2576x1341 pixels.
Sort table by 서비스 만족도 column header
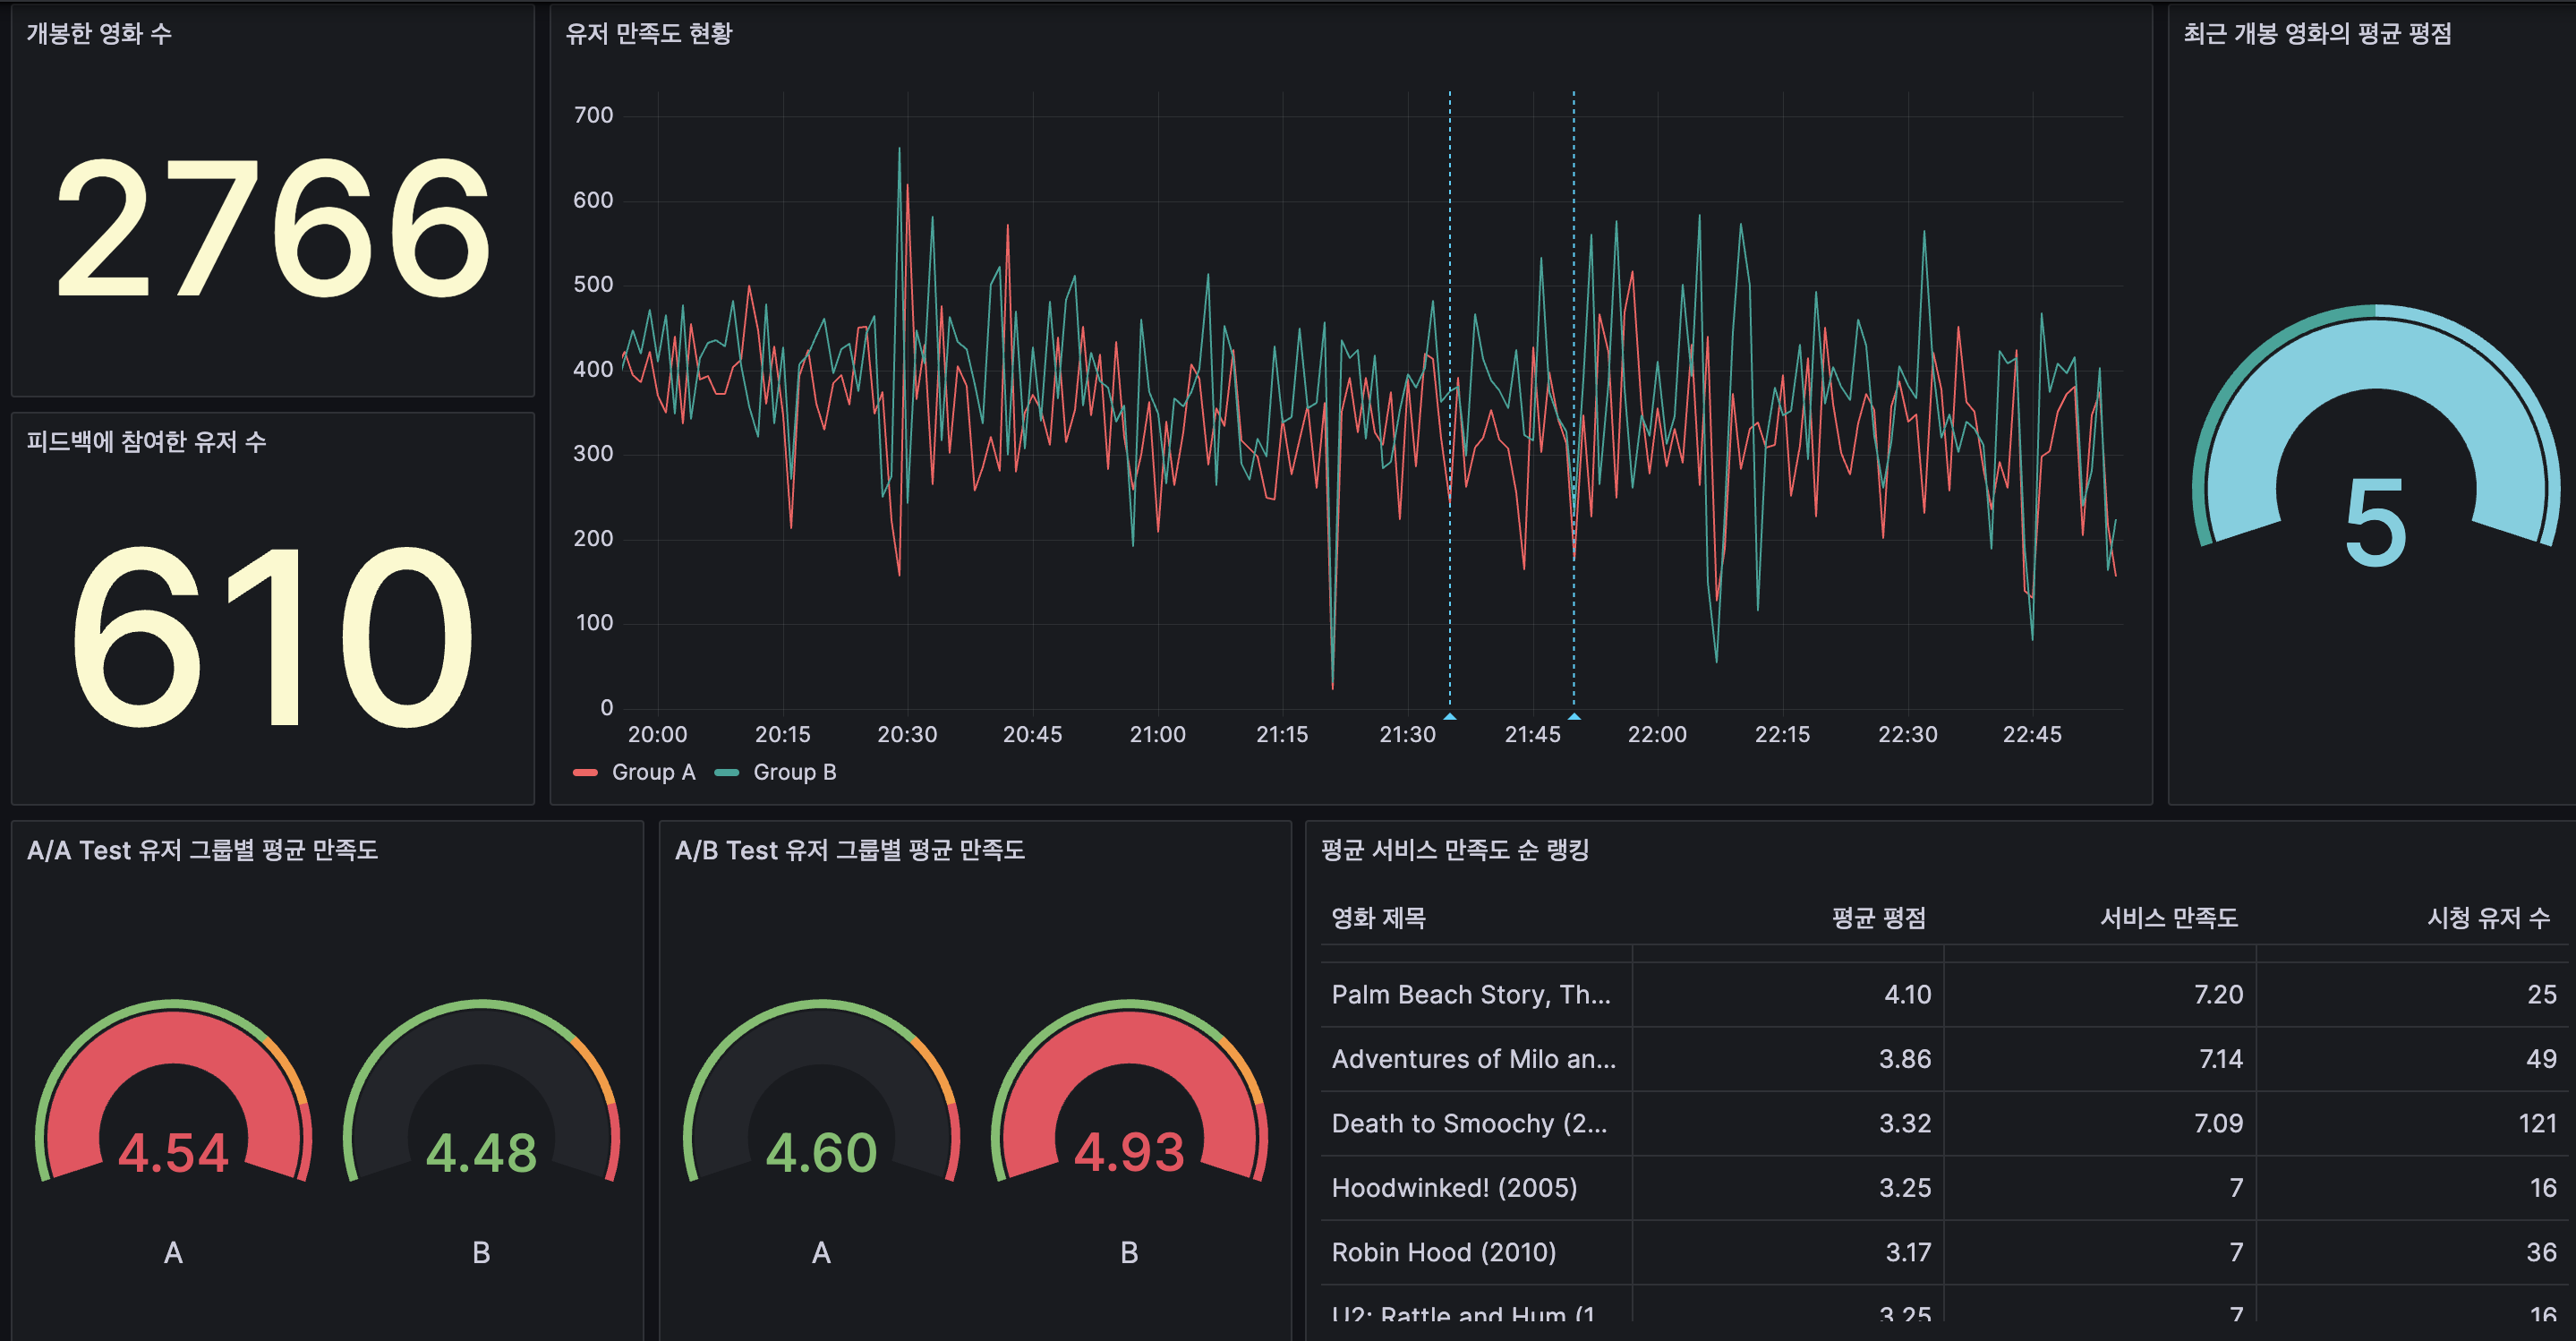pos(2168,918)
